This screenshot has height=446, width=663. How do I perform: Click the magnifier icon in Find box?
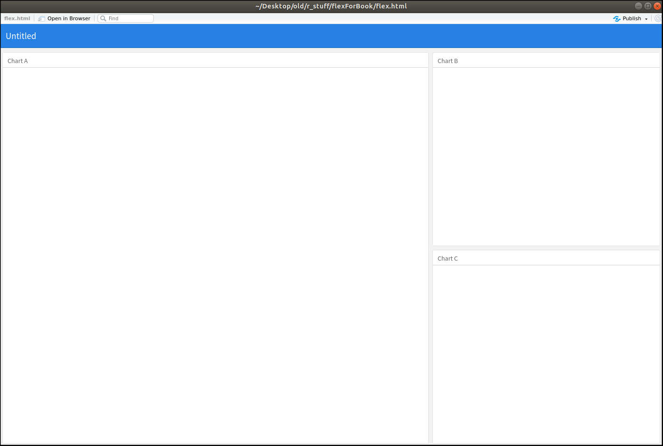[103, 18]
